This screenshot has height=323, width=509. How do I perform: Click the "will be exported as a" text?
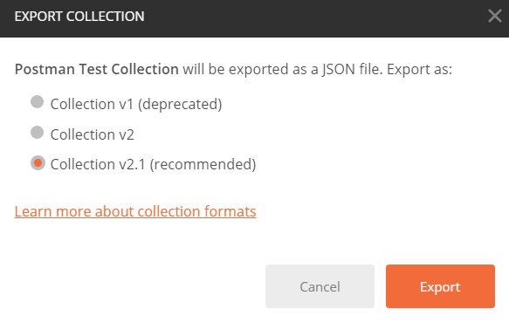[x=251, y=69]
